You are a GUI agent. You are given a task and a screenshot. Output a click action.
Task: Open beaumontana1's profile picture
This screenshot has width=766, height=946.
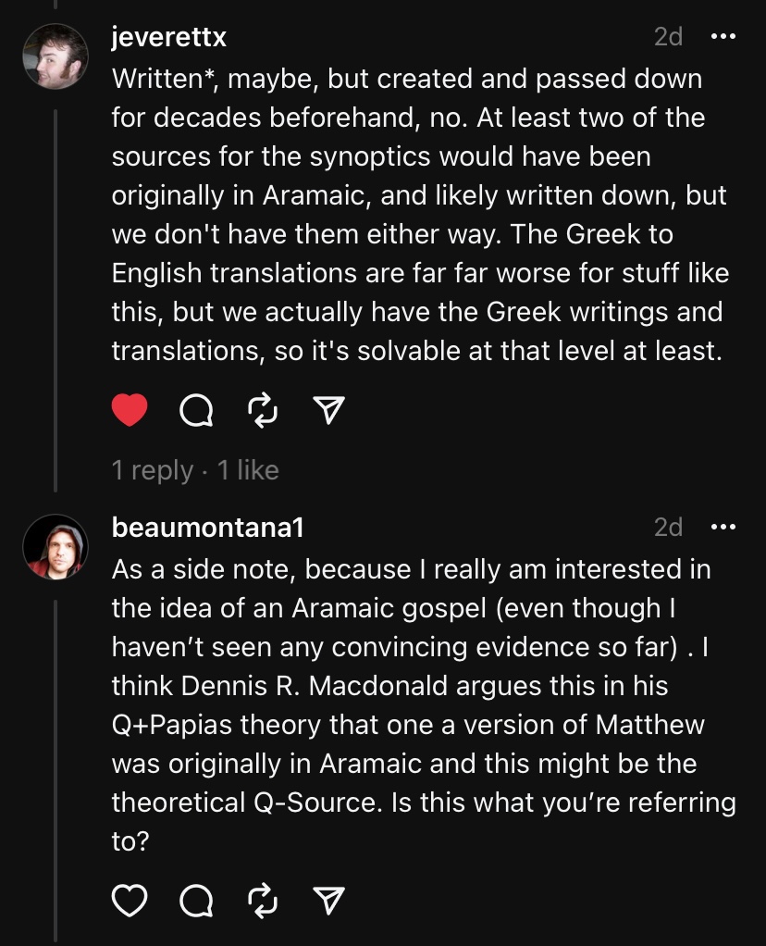point(55,546)
